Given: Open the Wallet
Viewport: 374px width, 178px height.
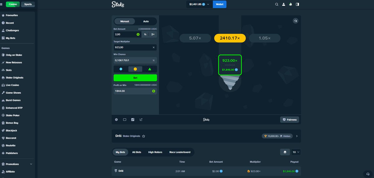Looking at the screenshot, I should click(x=220, y=4).
